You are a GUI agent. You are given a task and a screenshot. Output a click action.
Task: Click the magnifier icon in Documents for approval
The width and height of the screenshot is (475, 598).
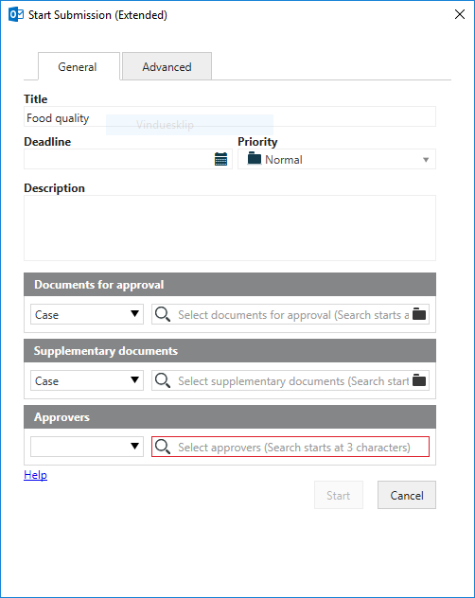(x=163, y=314)
